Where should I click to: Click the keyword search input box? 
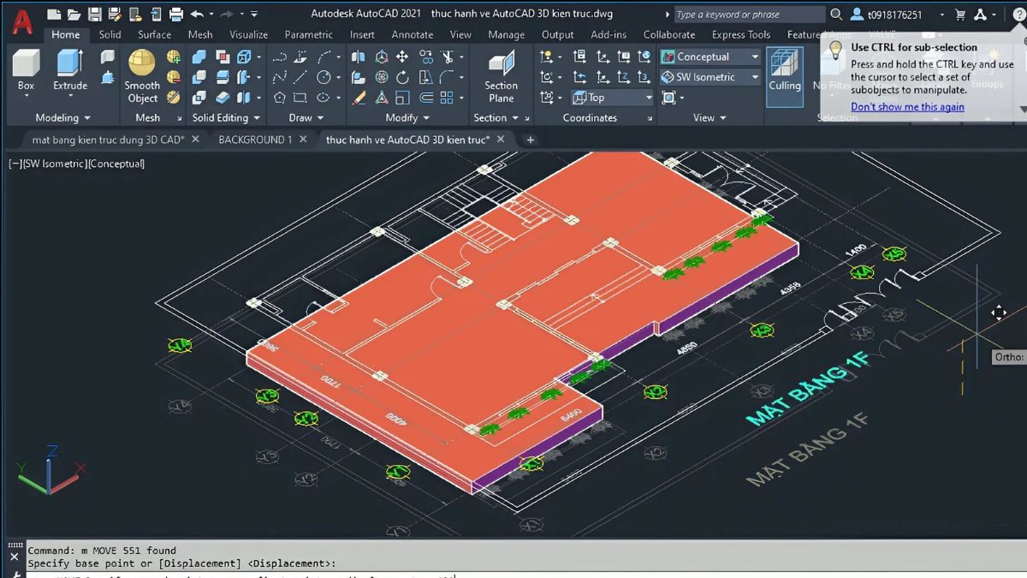point(749,15)
